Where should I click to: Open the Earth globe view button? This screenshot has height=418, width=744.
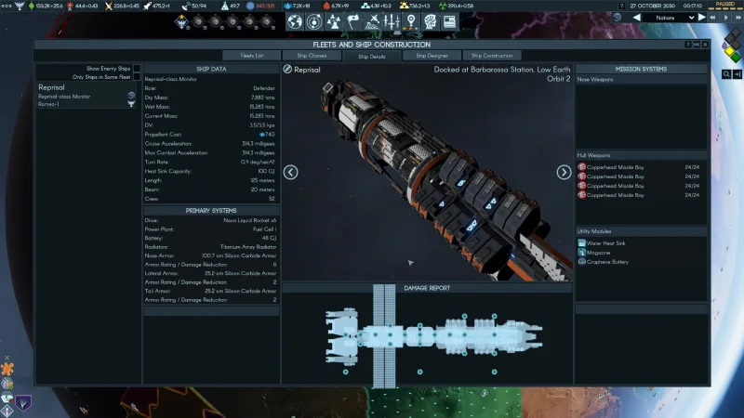click(x=295, y=21)
